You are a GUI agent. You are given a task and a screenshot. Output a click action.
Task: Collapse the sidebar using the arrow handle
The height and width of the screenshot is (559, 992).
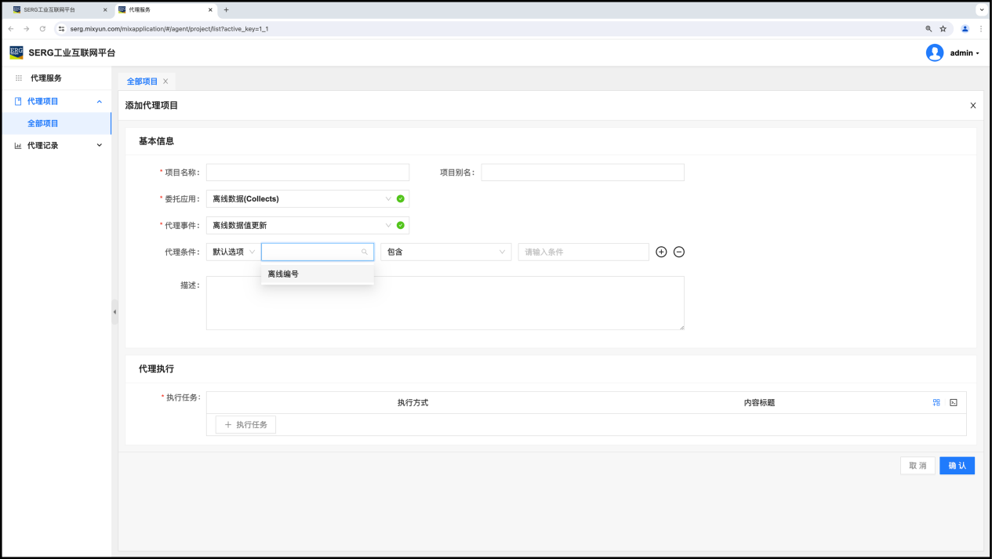[x=114, y=312]
